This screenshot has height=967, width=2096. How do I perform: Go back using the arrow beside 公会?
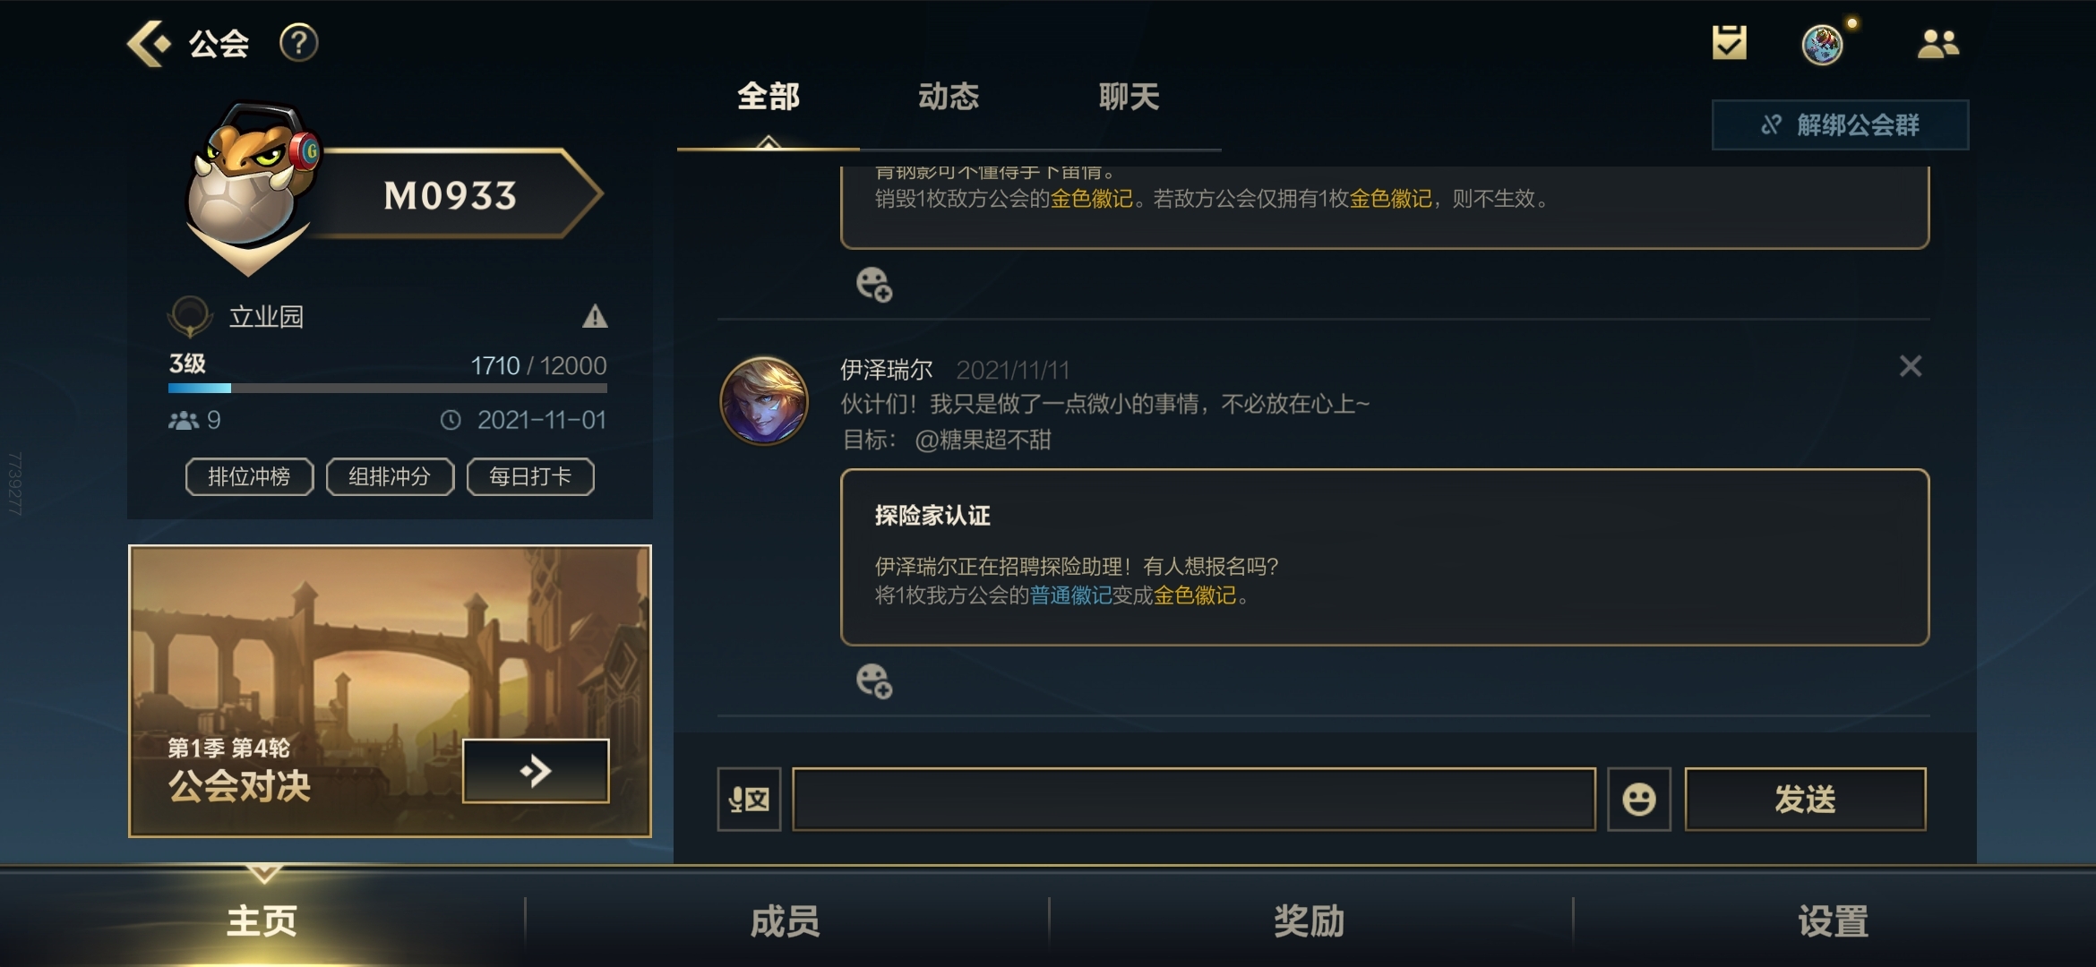tap(148, 43)
